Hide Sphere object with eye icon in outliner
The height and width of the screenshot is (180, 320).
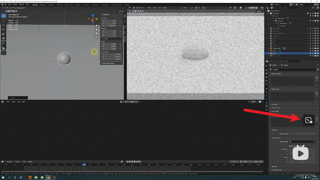313,53
